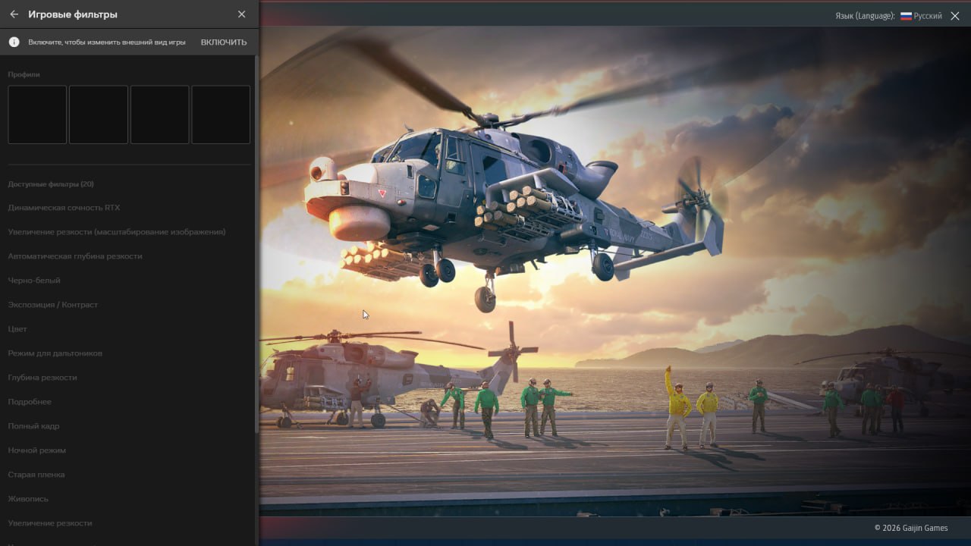Enable game filters with the ВКЛЮЧИТЬ button
Screen dimensions: 971x546
coord(224,42)
